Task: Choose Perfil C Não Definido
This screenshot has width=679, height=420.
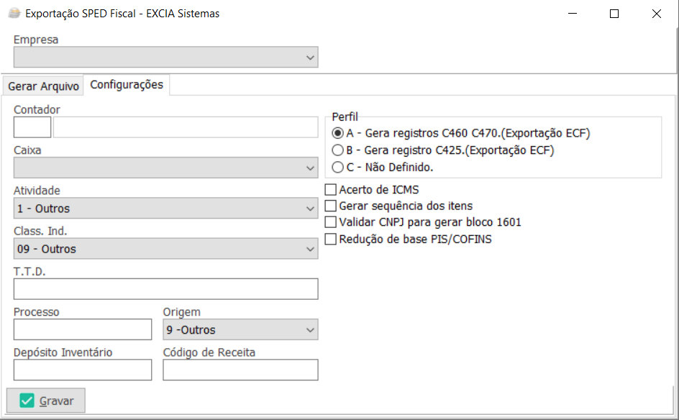Action: (338, 168)
